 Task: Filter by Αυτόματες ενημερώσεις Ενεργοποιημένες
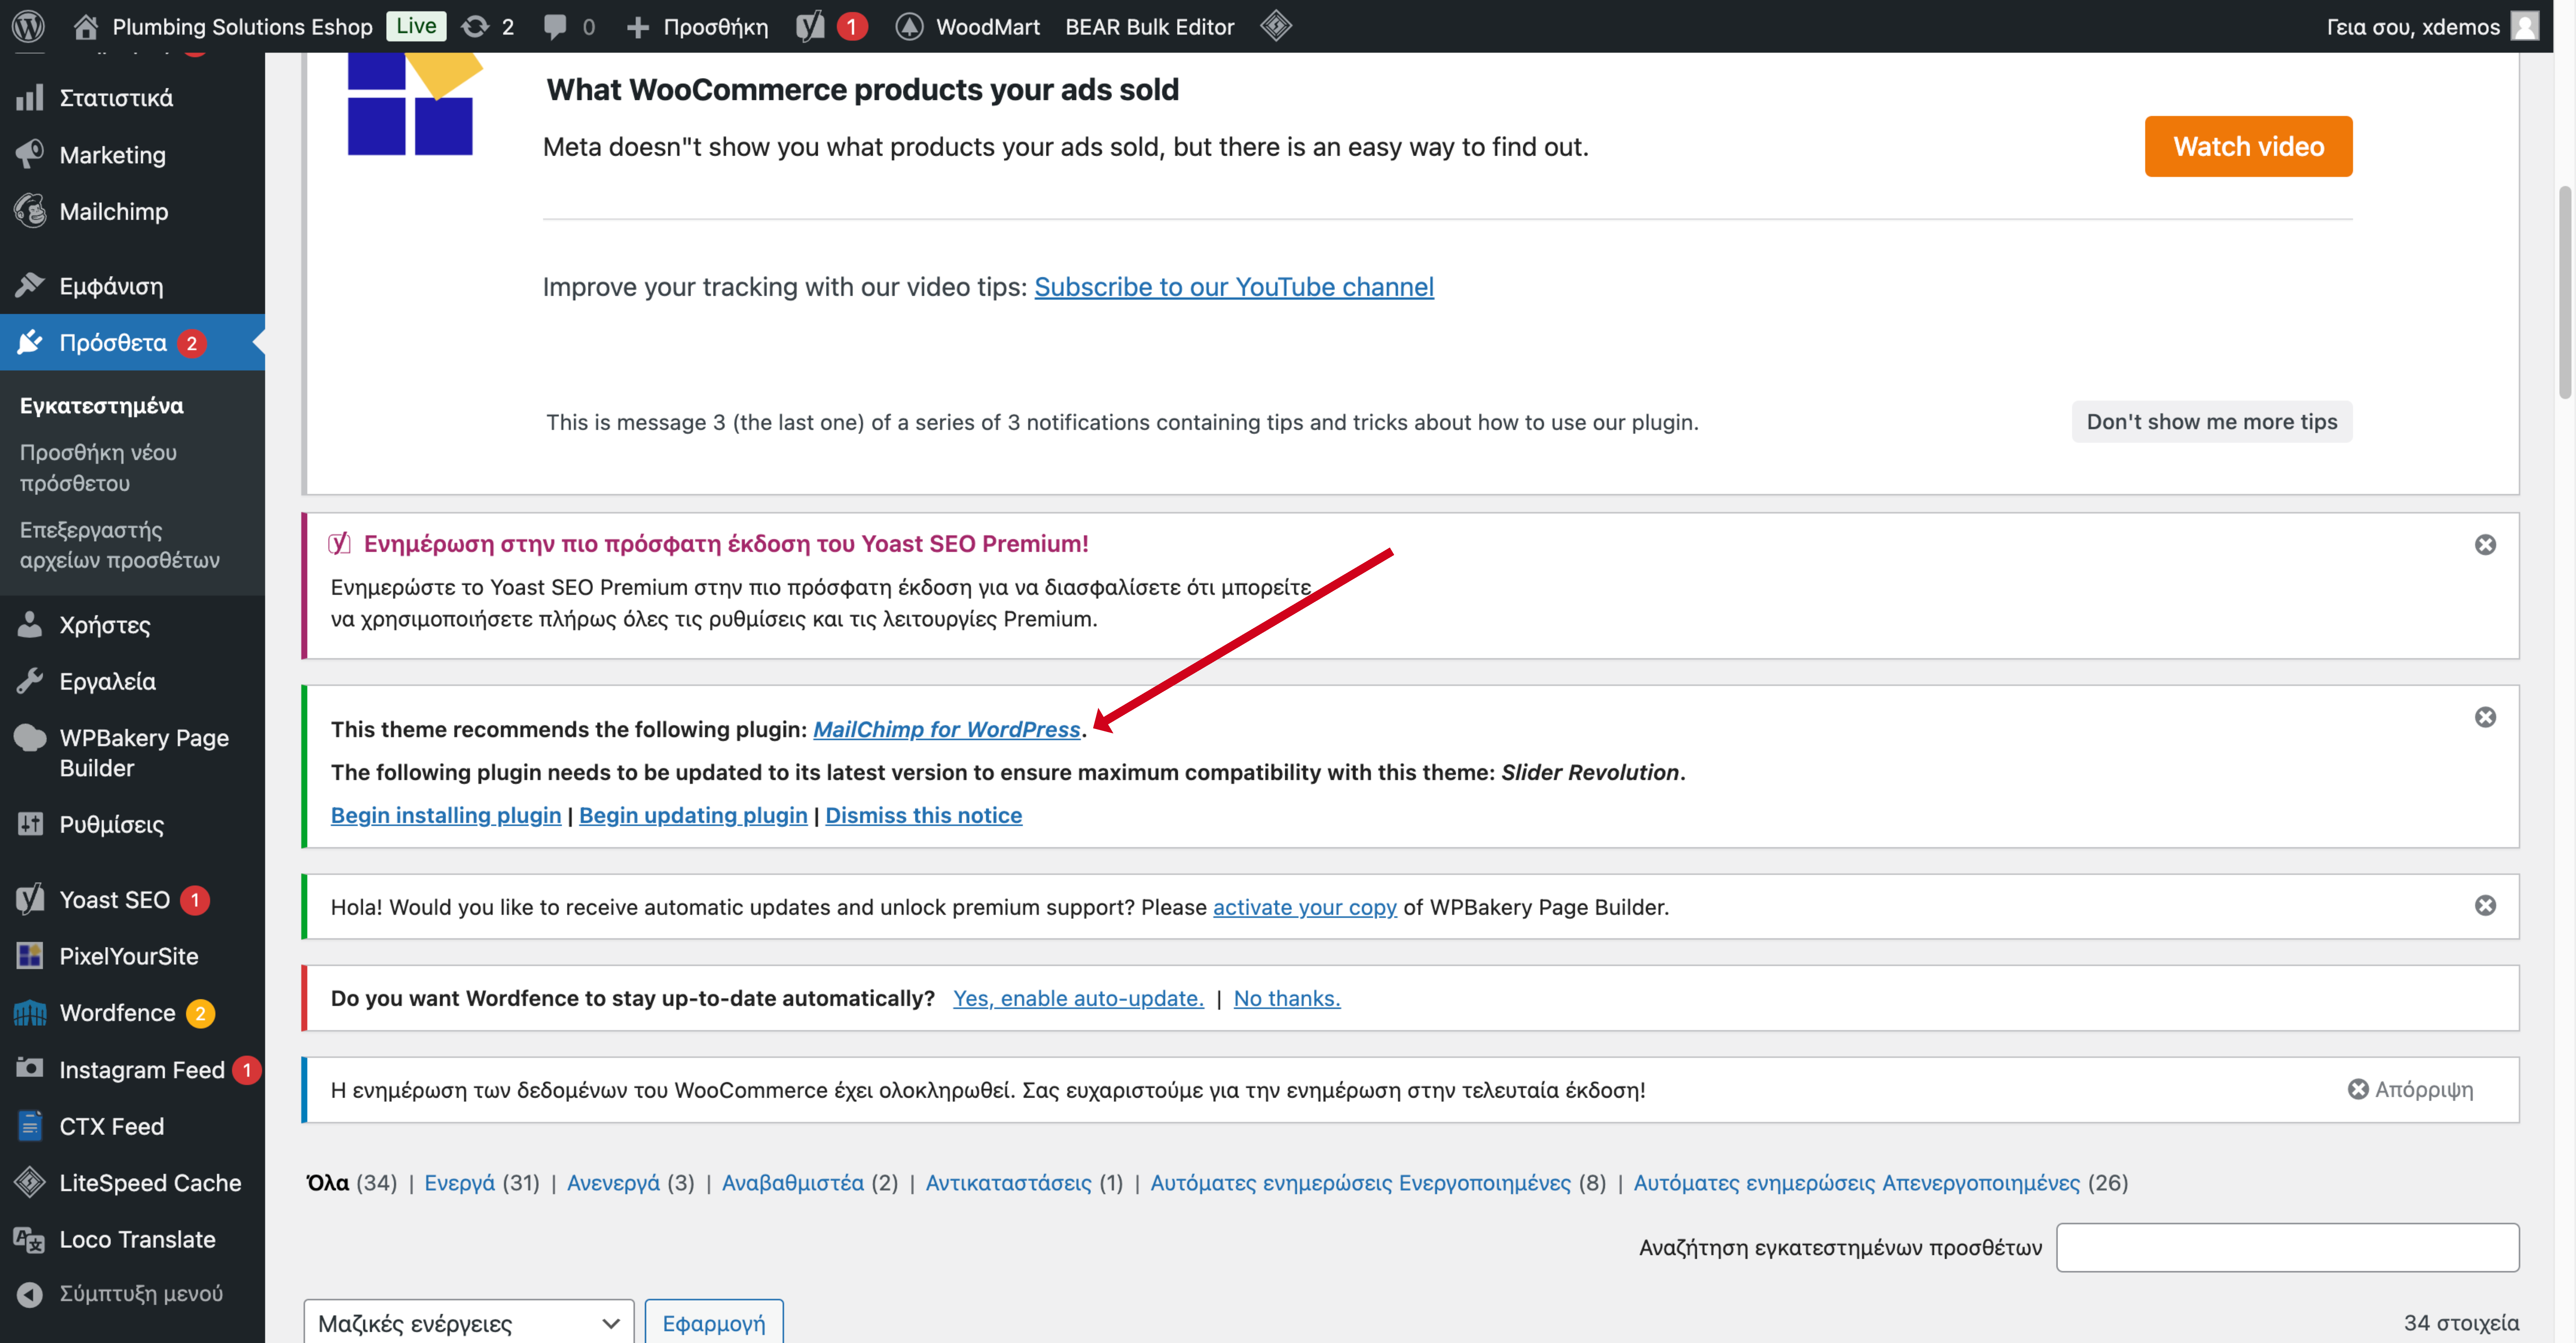pos(1360,1183)
